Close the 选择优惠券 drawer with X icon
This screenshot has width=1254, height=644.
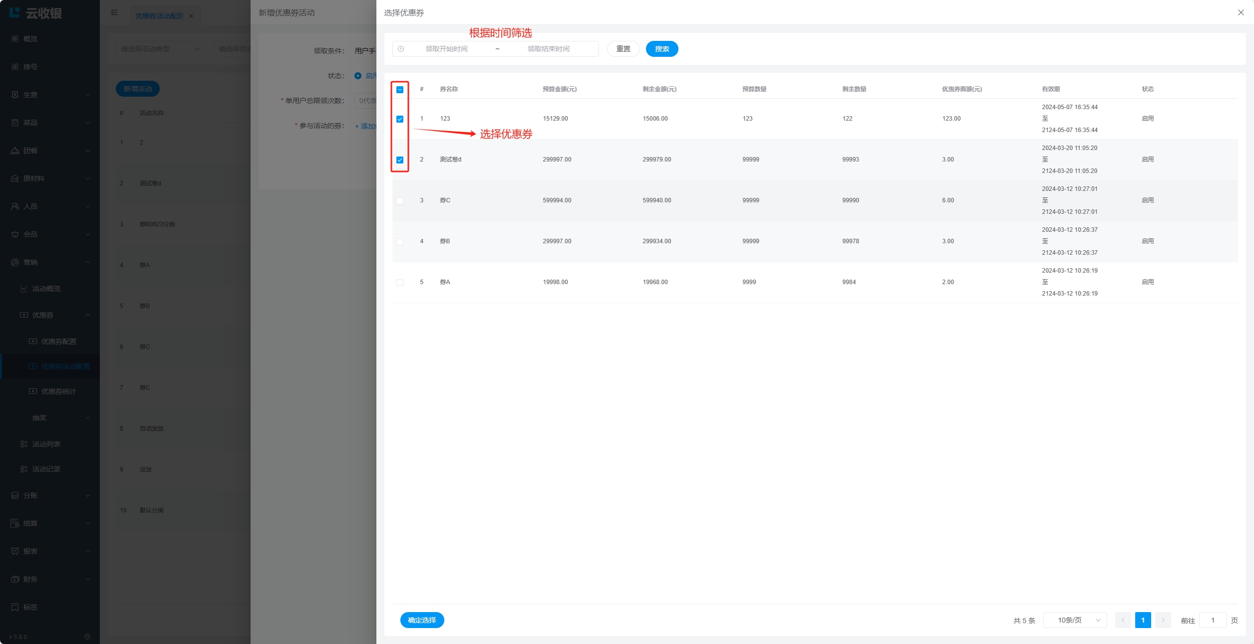click(1241, 12)
